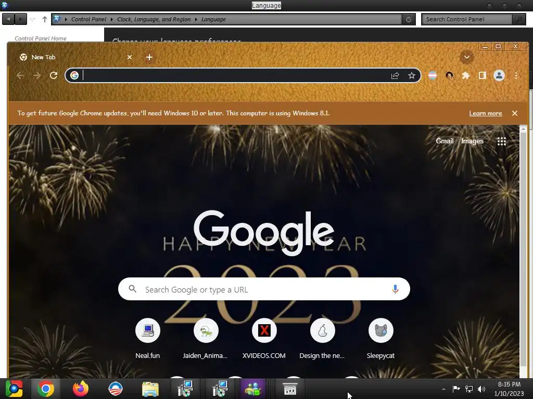This screenshot has height=399, width=533.
Task: Toggle the Chrome side panel
Action: click(x=482, y=75)
